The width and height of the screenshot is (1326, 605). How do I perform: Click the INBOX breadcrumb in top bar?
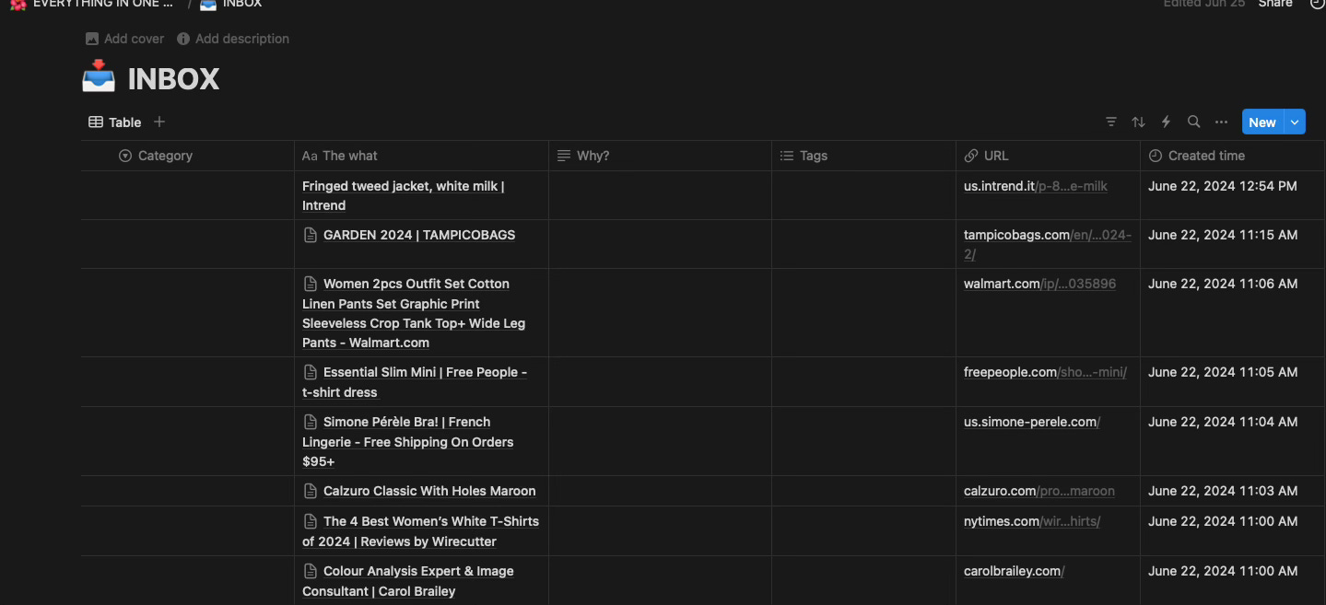pyautogui.click(x=231, y=4)
